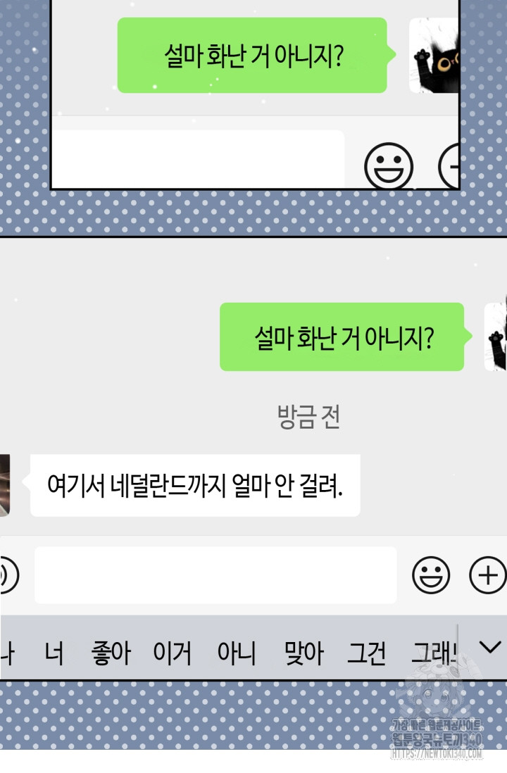Select the suggested word 너

pyautogui.click(x=54, y=653)
